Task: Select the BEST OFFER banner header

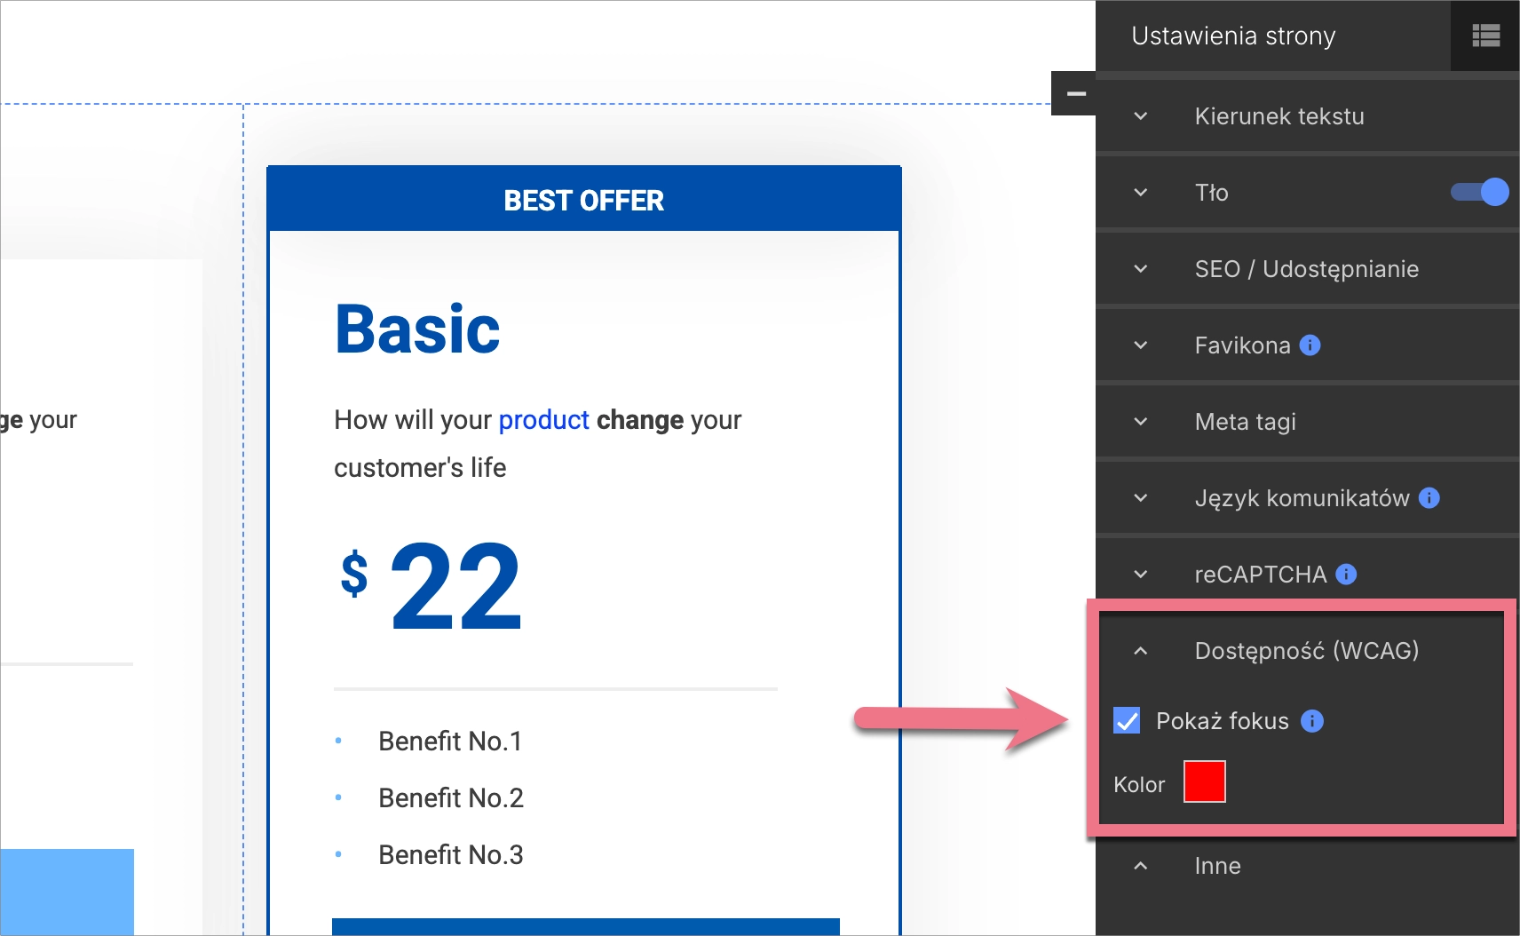Action: 583,201
